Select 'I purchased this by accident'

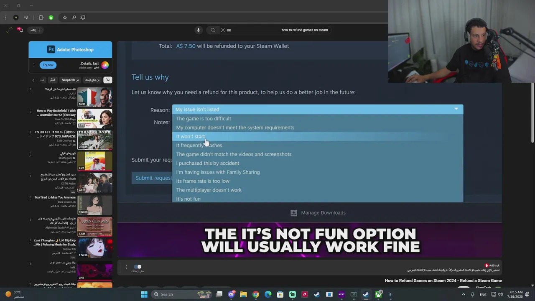[318, 163]
